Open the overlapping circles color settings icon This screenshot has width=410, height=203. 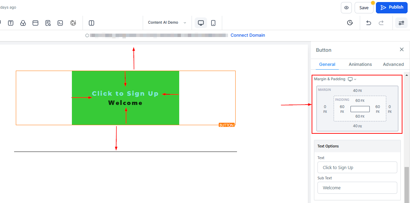[23, 23]
